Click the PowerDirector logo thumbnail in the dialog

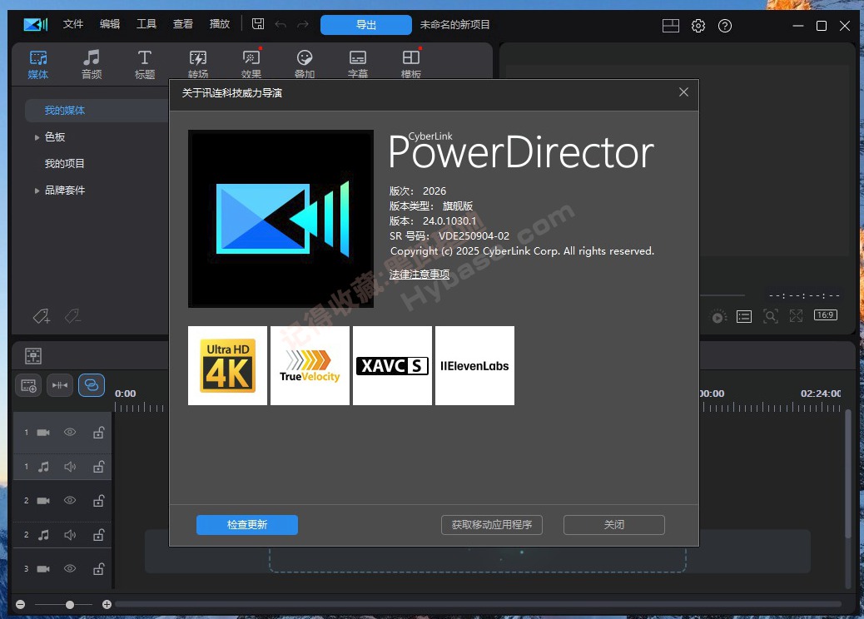(280, 219)
